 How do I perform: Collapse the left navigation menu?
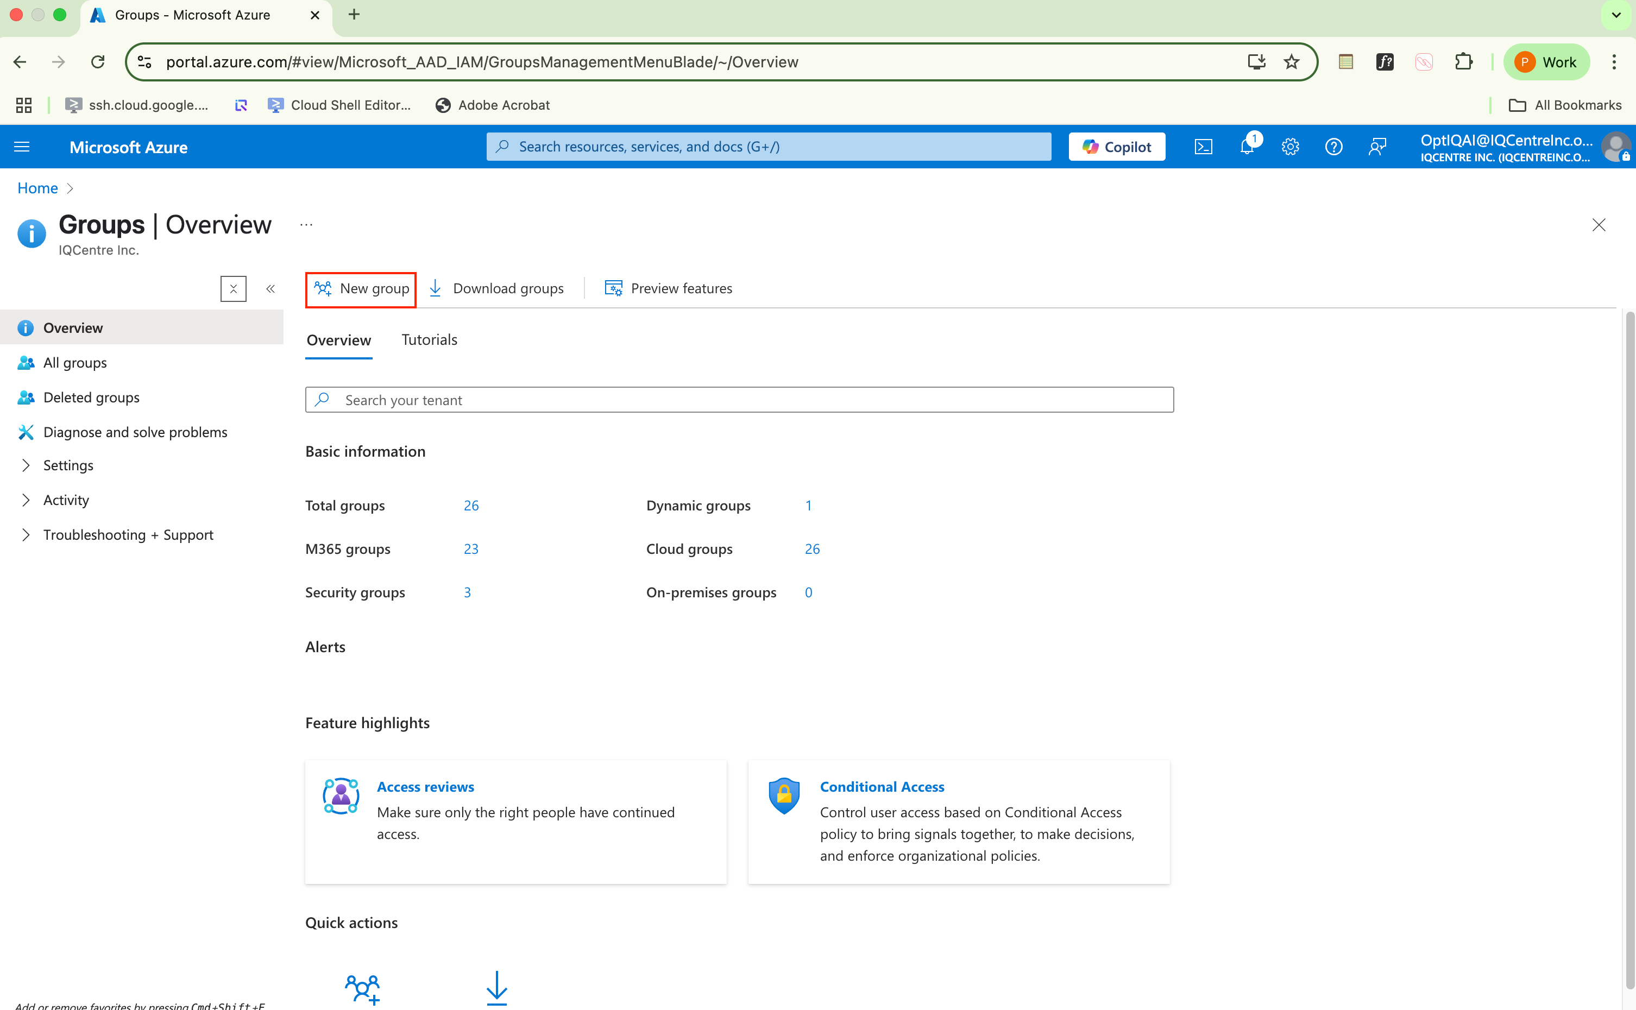(270, 288)
